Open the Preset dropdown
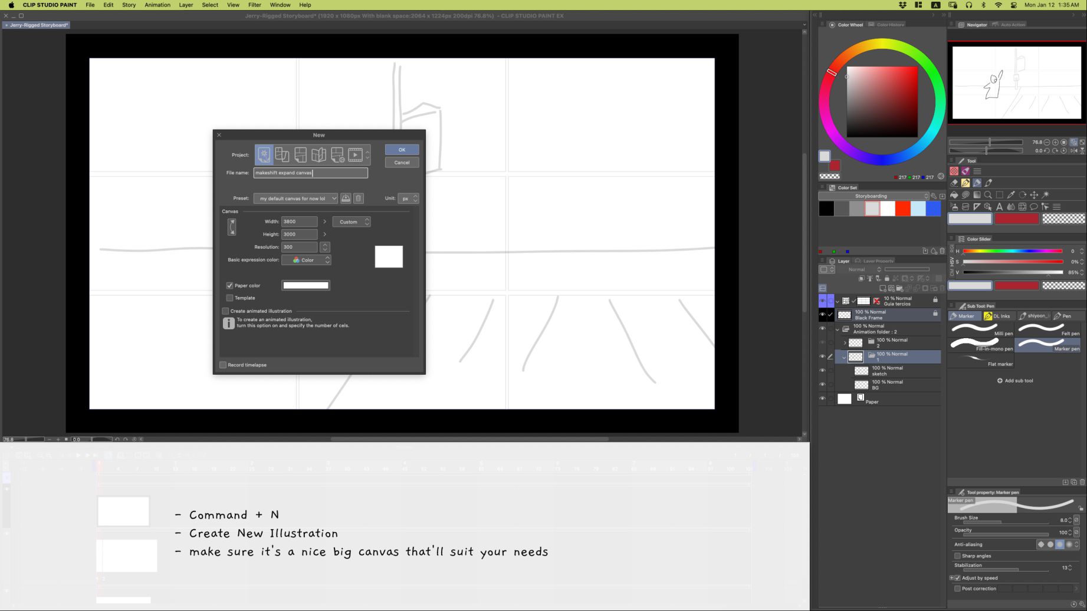 (x=295, y=199)
